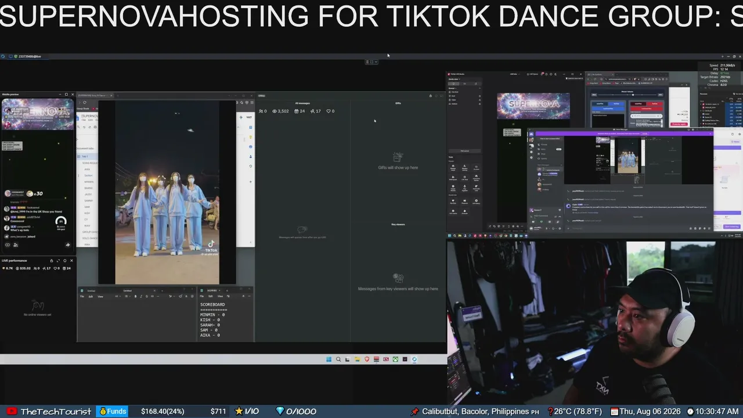The height and width of the screenshot is (418, 743).
Task: Click the add-ons plus in Docs side panel
Action: pos(251,182)
